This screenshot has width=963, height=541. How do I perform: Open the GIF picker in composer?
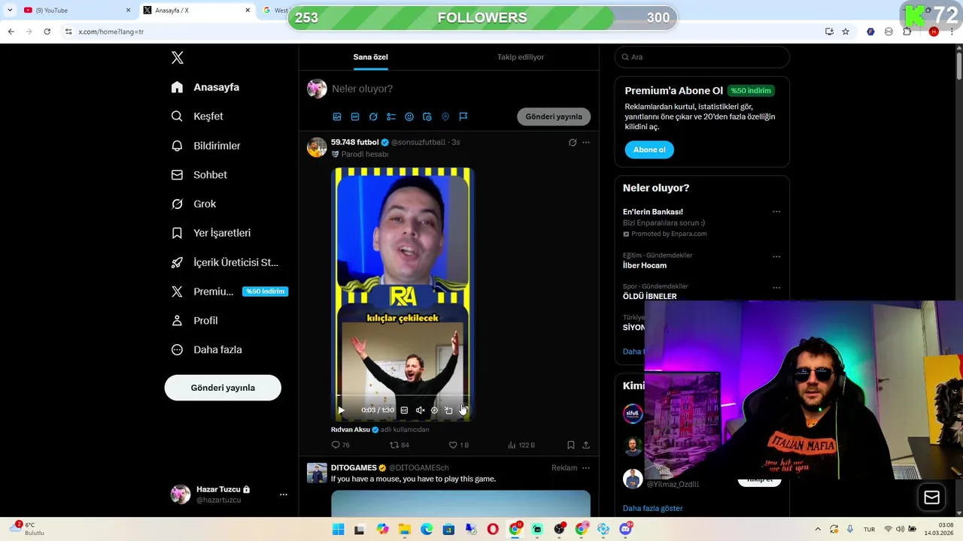(355, 117)
